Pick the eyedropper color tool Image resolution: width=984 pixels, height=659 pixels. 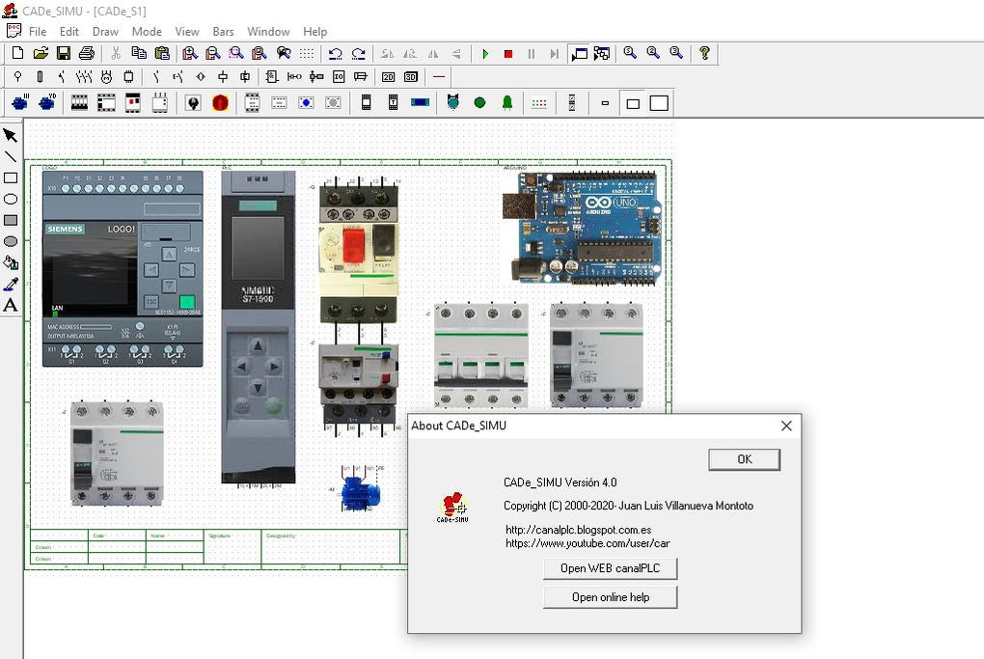(11, 284)
